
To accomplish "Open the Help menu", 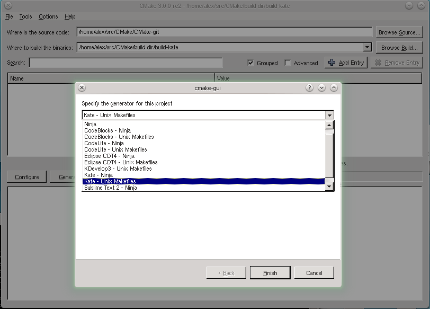I will (70, 16).
